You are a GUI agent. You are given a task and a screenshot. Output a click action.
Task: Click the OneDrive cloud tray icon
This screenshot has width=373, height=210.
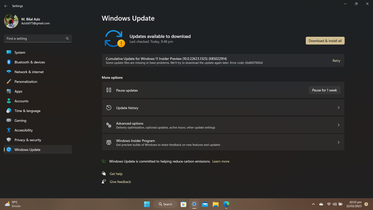tap(321, 204)
